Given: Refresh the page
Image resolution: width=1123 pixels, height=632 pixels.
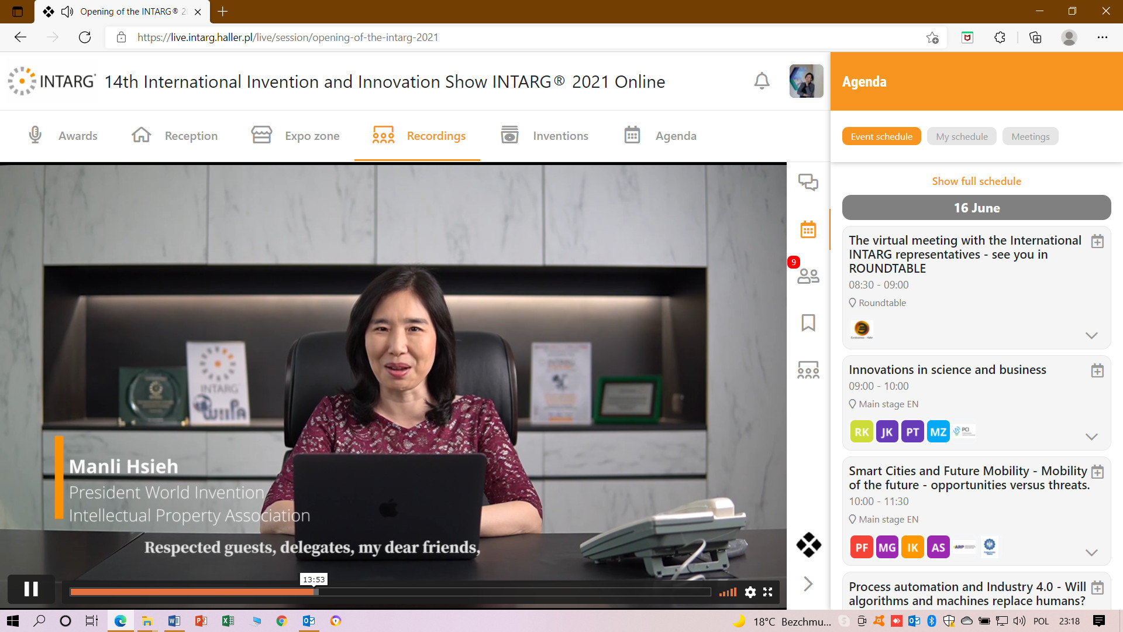Looking at the screenshot, I should pos(85,37).
